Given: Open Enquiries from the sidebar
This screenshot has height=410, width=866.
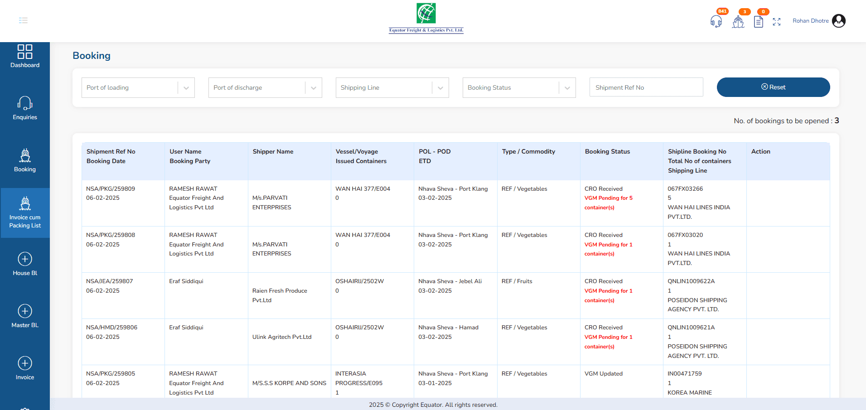Looking at the screenshot, I should tap(25, 108).
